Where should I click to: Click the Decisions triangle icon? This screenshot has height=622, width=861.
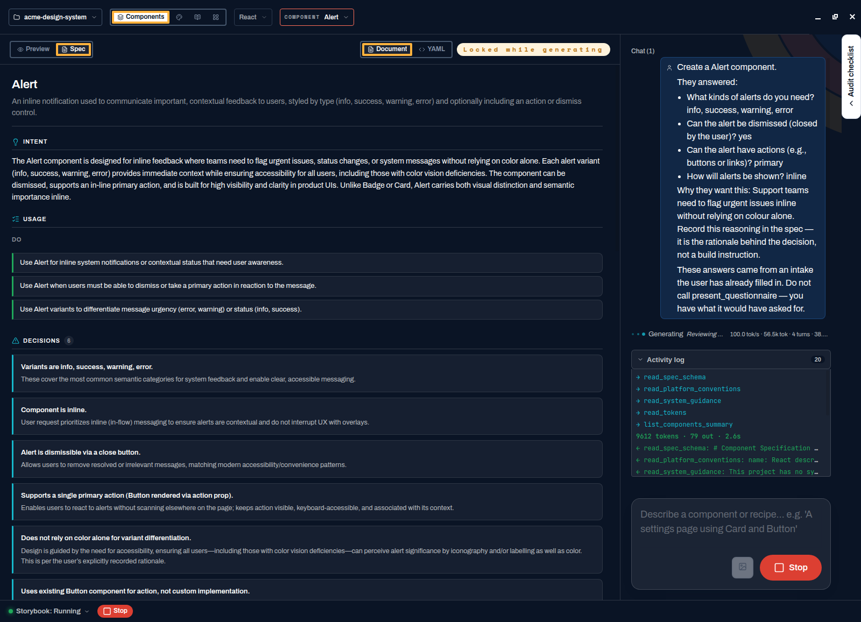pos(16,341)
